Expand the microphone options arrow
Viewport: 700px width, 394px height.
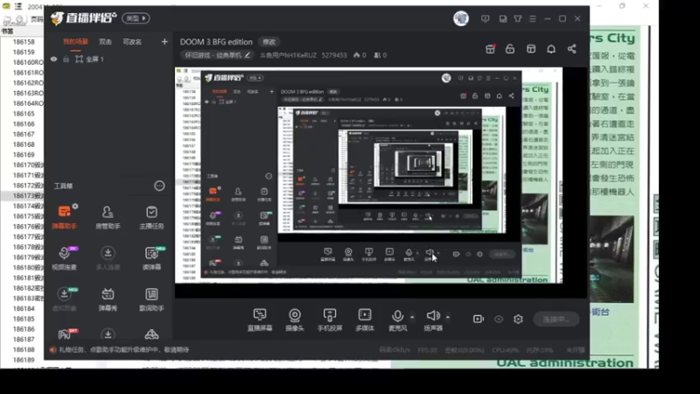pos(412,317)
